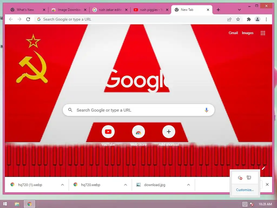Go back using the browser back arrow
This screenshot has height=208, width=277.
[x=11, y=19]
